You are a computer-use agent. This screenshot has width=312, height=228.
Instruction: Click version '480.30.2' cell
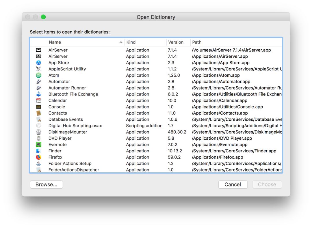(177, 132)
